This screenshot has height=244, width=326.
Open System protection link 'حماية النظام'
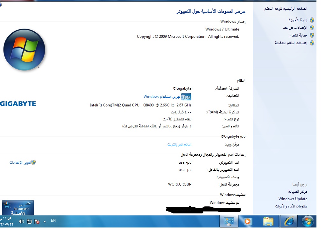[298, 36]
